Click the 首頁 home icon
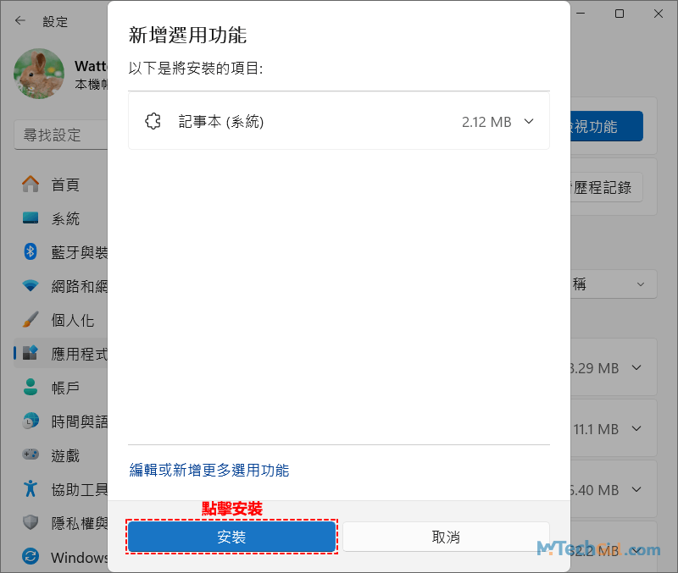Image resolution: width=678 pixels, height=573 pixels. point(31,184)
